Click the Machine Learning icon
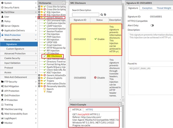 pyautogui.click(x=2, y=109)
